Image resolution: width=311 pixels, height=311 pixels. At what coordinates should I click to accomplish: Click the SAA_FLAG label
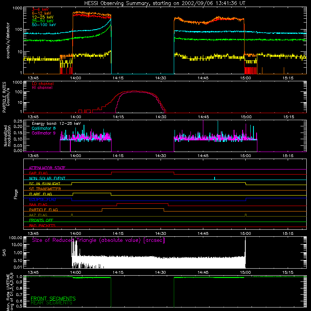38,204
